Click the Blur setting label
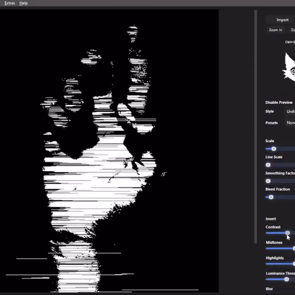Image resolution: width=295 pixels, height=295 pixels. (269, 289)
